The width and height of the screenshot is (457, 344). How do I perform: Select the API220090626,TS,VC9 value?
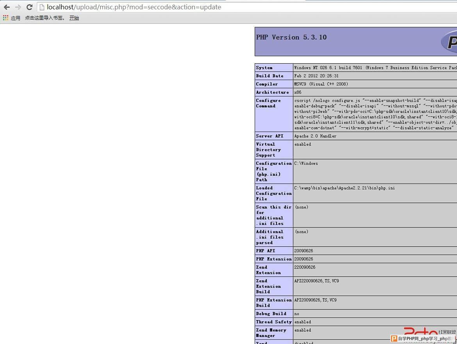[316, 281]
